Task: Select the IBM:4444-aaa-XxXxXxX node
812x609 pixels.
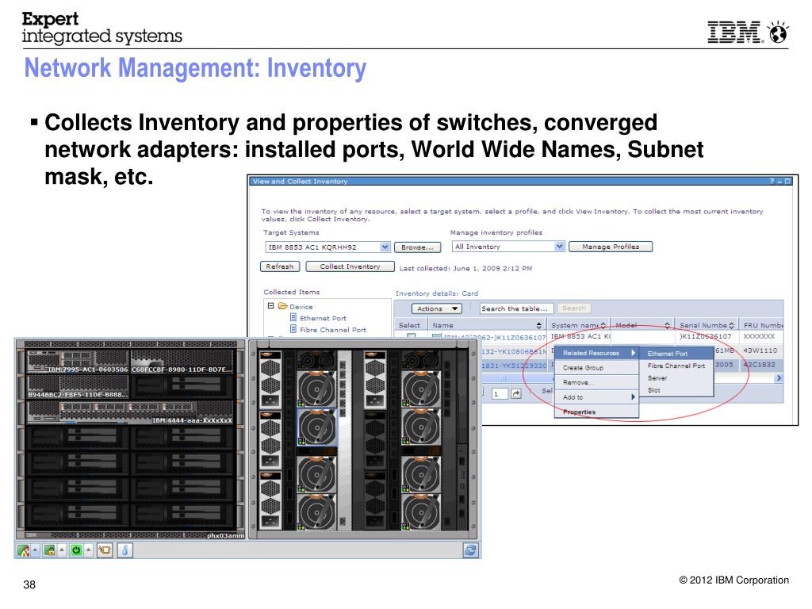Action: (x=130, y=412)
